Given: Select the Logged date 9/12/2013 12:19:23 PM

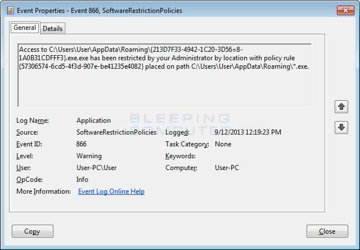Looking at the screenshot, I should pyautogui.click(x=247, y=132).
